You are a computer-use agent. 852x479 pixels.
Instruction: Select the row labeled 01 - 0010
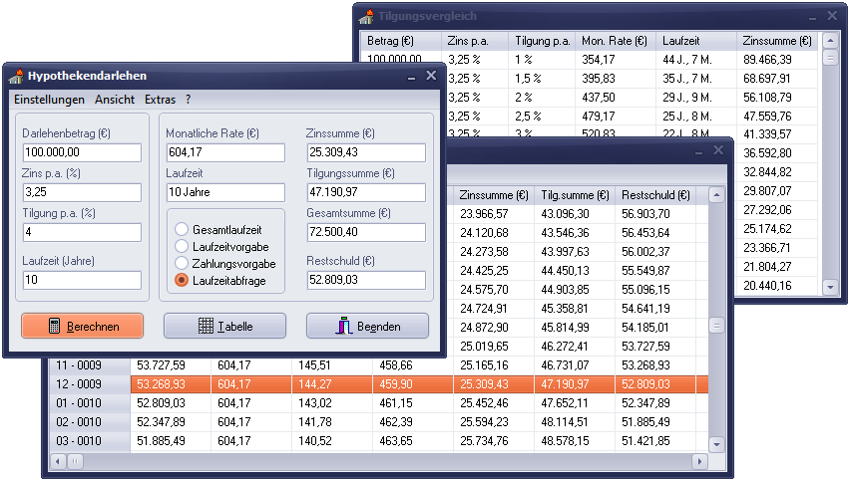point(379,403)
